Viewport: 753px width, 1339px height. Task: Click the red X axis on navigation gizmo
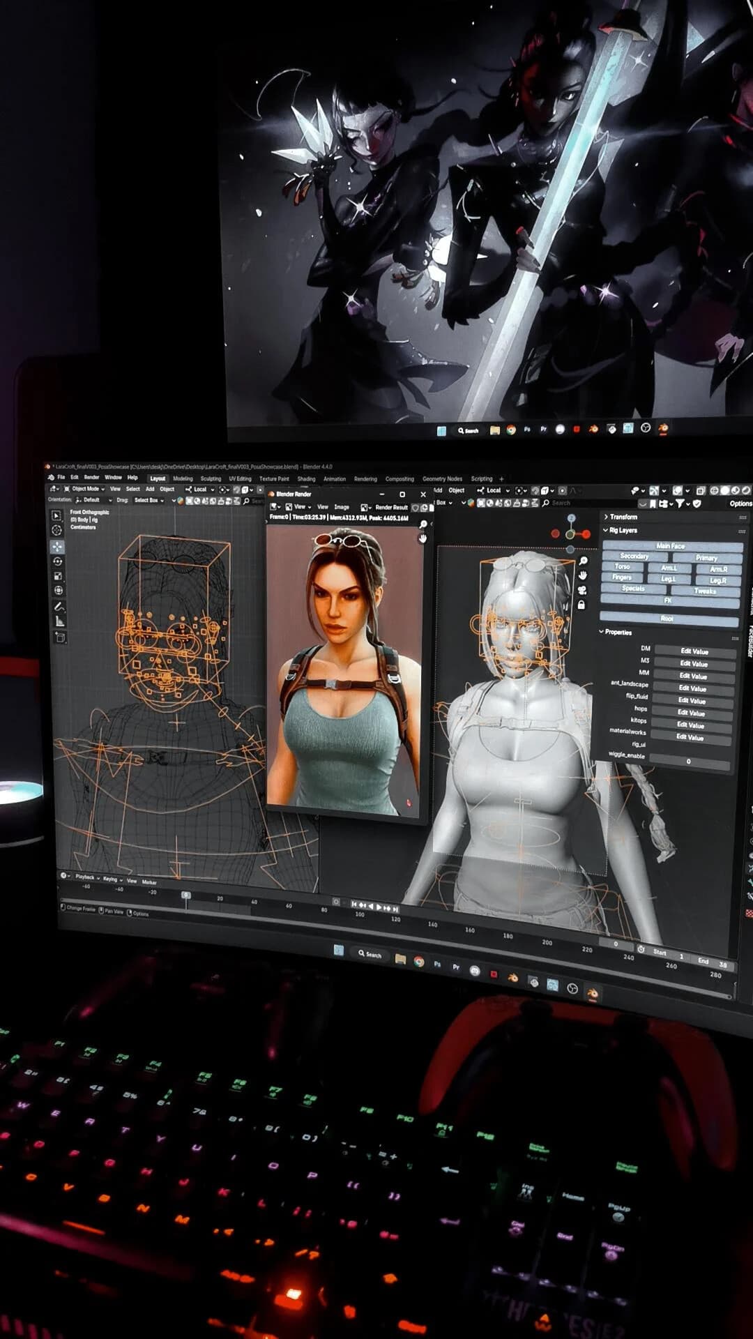tap(586, 534)
